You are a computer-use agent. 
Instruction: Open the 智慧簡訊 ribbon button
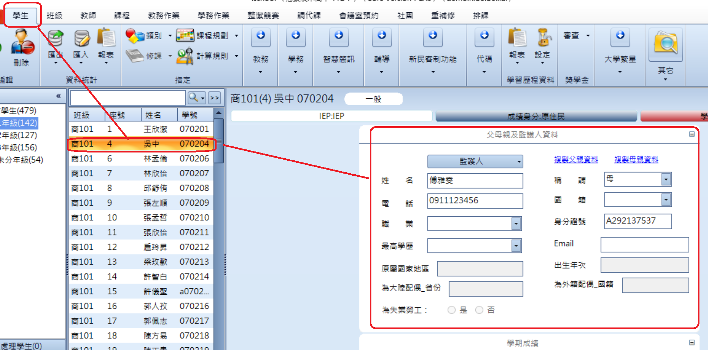[339, 38]
